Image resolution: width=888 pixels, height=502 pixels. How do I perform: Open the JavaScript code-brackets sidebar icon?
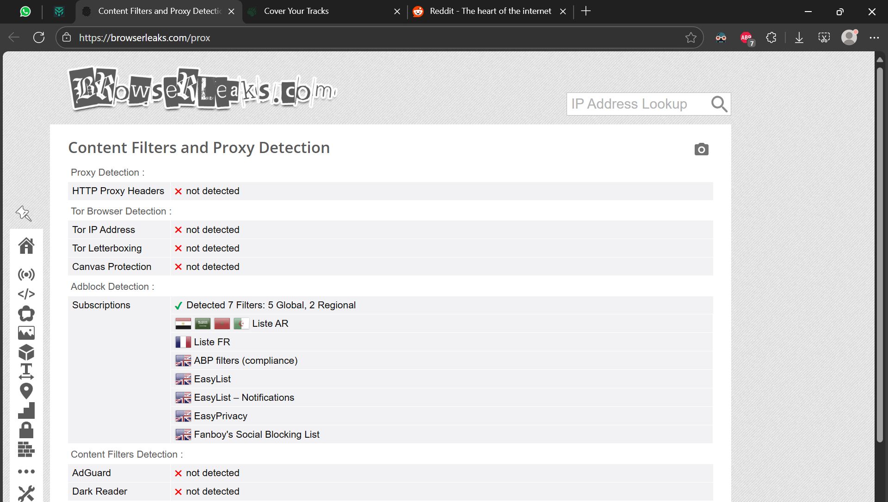(26, 294)
